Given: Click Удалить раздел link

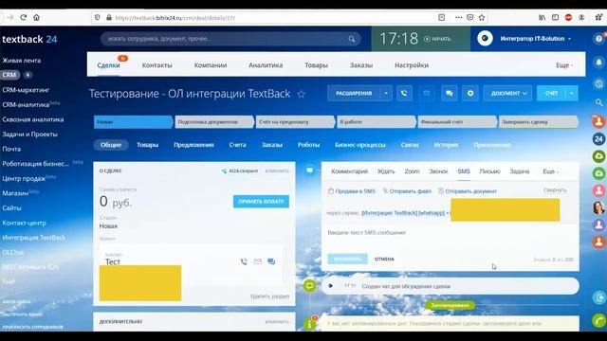Looking at the screenshot, I should tap(269, 296).
